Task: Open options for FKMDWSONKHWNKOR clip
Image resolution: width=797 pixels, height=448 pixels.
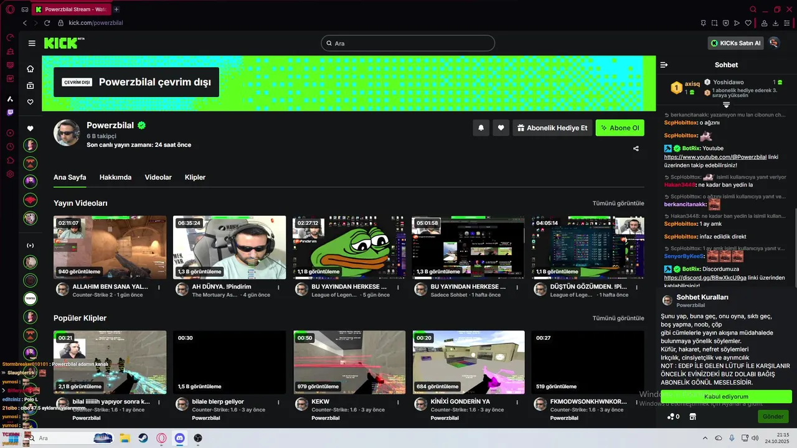Action: coord(637,402)
